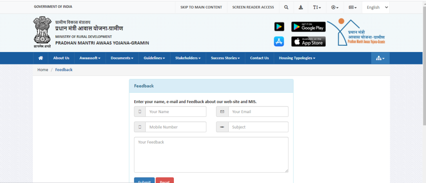
Task: Open the accessibility options dropdown
Action: pos(335,7)
